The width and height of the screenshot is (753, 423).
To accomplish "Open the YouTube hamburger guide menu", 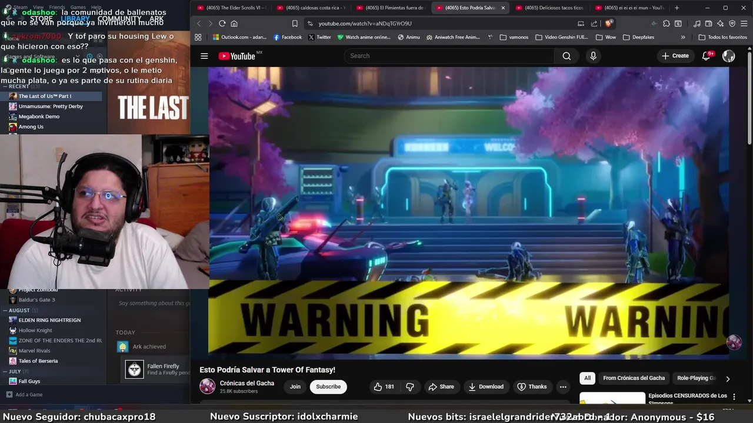I will pos(204,56).
